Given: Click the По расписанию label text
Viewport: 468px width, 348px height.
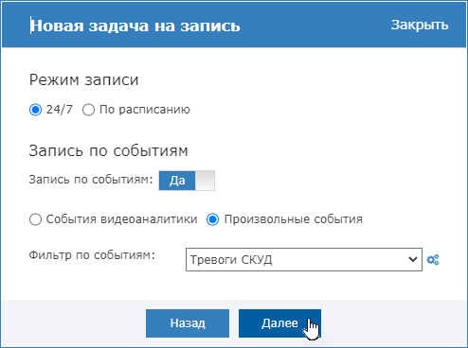Looking at the screenshot, I should tap(145, 110).
